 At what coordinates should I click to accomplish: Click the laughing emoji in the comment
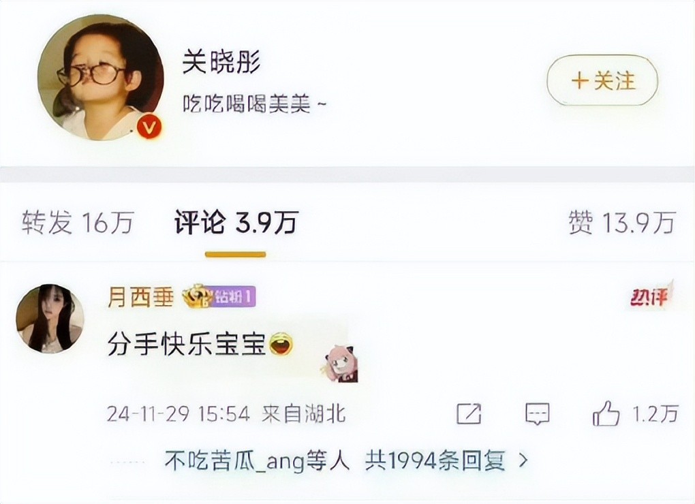coord(281,345)
